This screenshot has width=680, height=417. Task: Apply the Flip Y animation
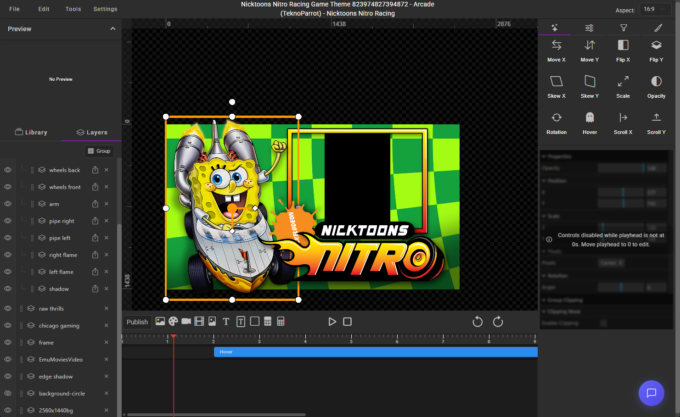656,45
